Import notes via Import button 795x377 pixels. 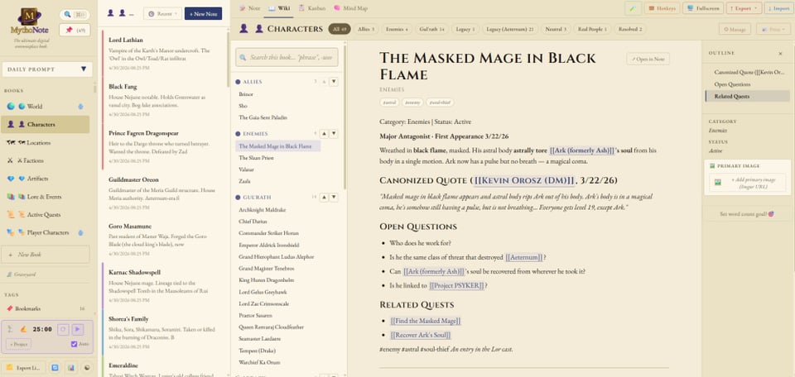pyautogui.click(x=778, y=8)
